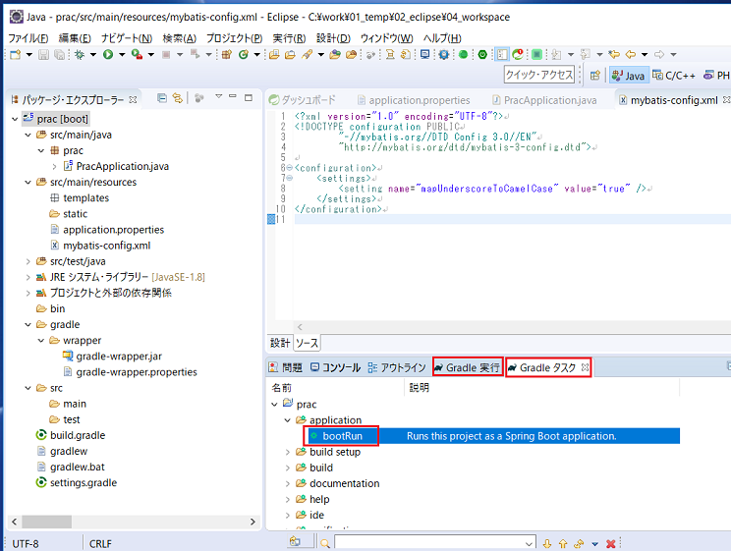Expand the build setup task group
Image resolution: width=731 pixels, height=551 pixels.
point(288,452)
